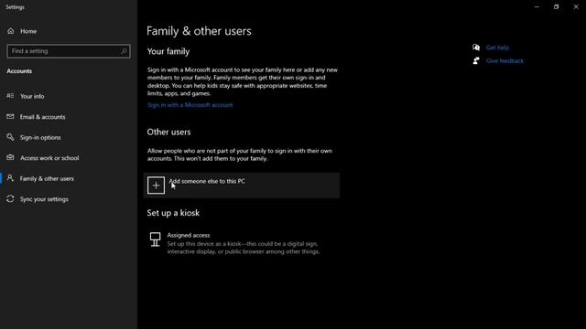The image size is (586, 329).
Task: Click the plus icon to add a user
Action: [x=156, y=186]
